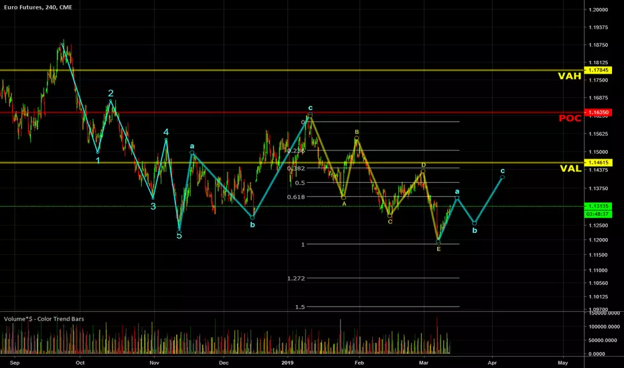
Task: Click the cyan wave label 4
Action: pyautogui.click(x=166, y=132)
